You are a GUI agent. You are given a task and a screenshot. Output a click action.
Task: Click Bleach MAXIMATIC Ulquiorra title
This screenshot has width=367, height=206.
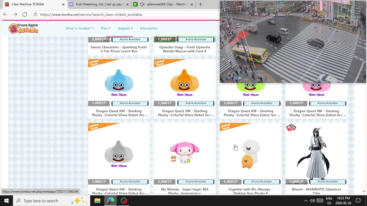(317, 191)
